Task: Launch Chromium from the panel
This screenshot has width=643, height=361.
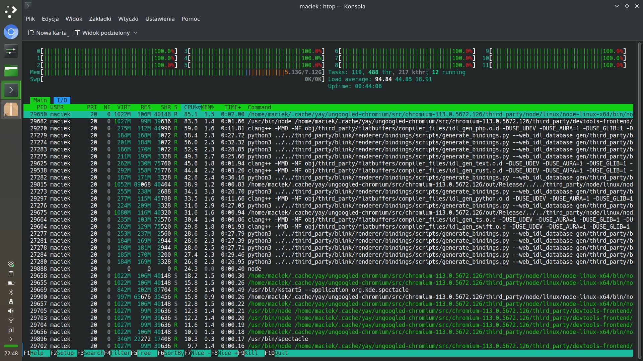Action: (11, 32)
